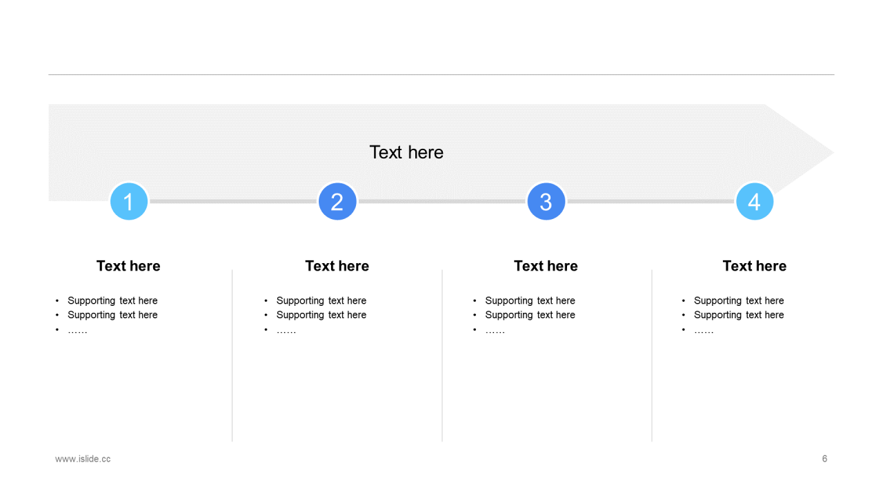This screenshot has width=883, height=496.
Task: Click second 'Supporting text here' bullet in column two
Action: pyautogui.click(x=321, y=315)
